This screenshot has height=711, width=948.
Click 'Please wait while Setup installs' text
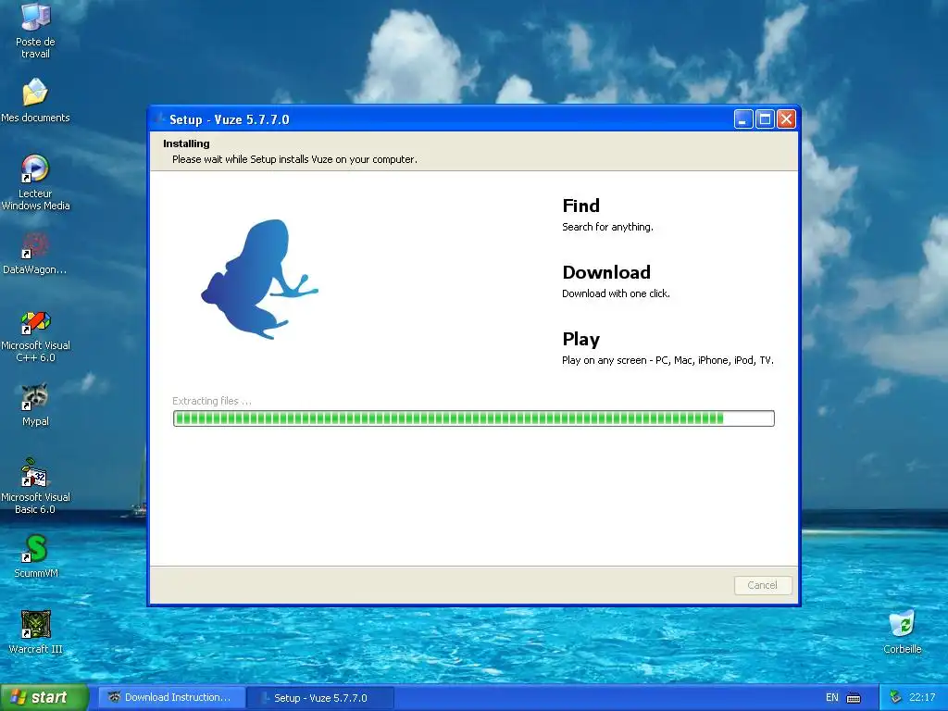click(x=294, y=159)
